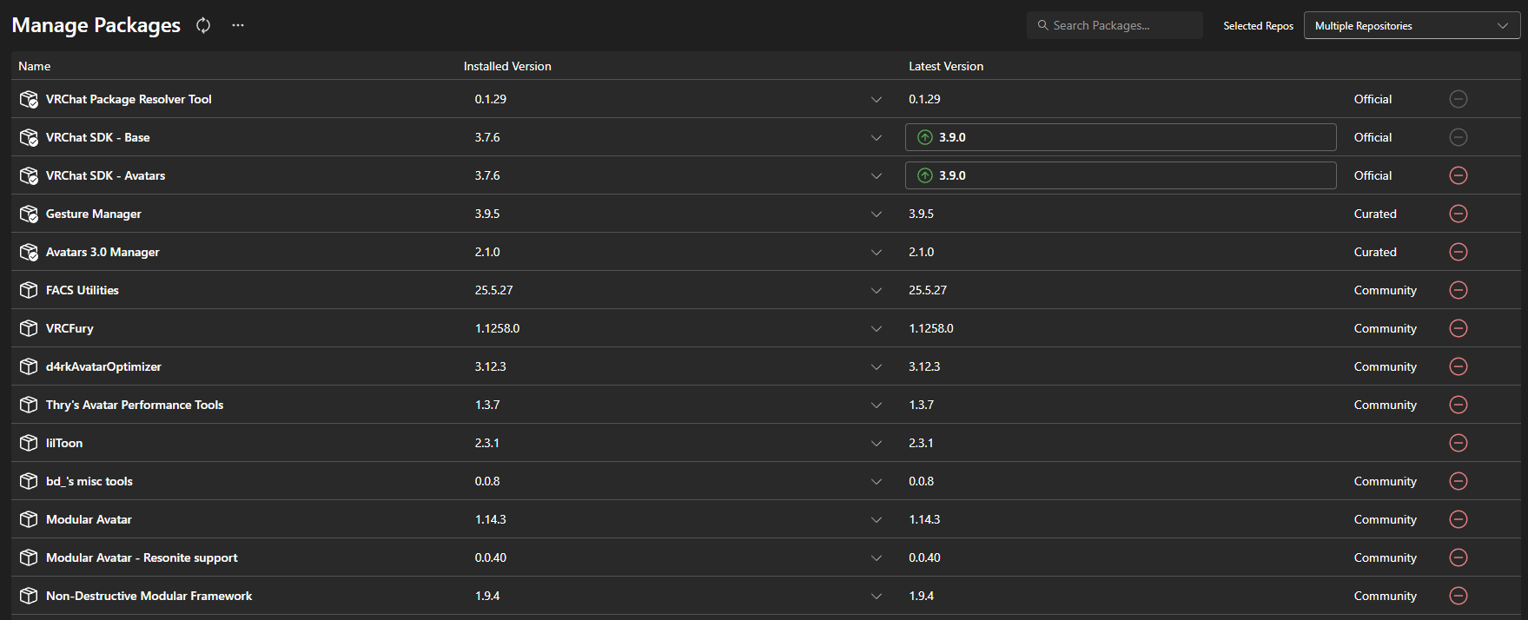Remove VRChat SDK - Avatars package

(1459, 175)
